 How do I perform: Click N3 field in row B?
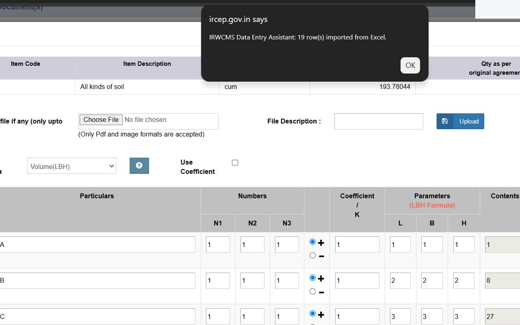click(287, 281)
